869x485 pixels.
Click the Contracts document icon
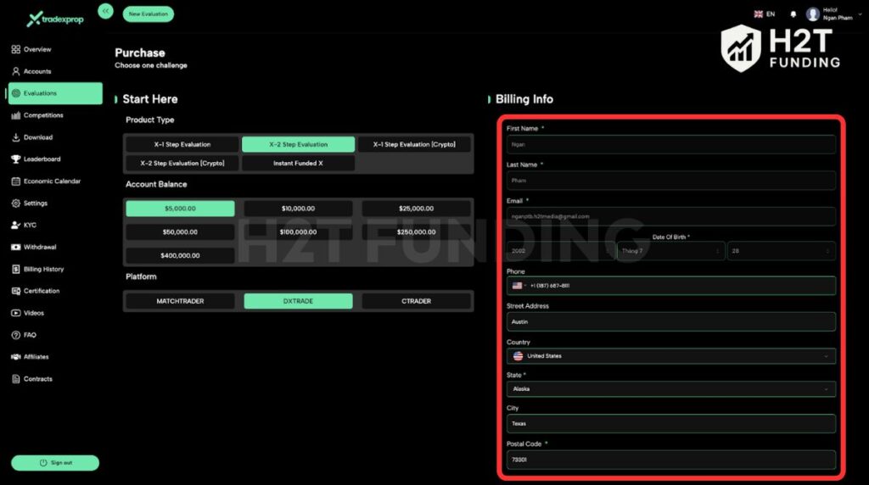tap(15, 379)
